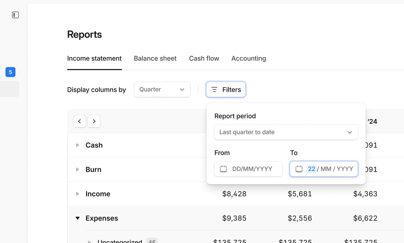The width and height of the screenshot is (404, 243).
Task: Open the Last quarter to date dropdown
Action: [286, 132]
